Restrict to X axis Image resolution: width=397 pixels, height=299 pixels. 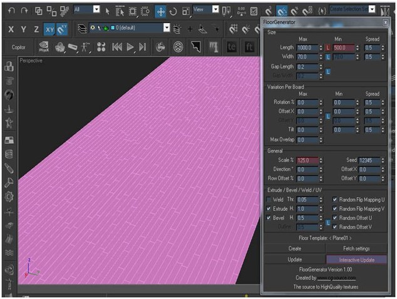pos(11,29)
